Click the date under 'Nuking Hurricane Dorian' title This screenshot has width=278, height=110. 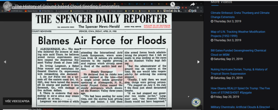pos(227,78)
